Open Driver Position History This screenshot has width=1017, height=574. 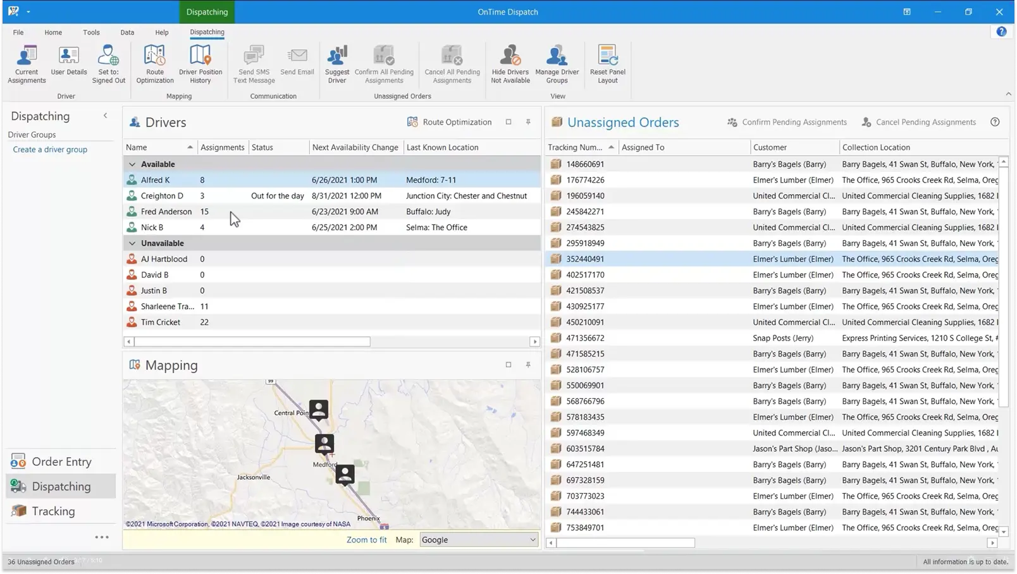pyautogui.click(x=200, y=63)
